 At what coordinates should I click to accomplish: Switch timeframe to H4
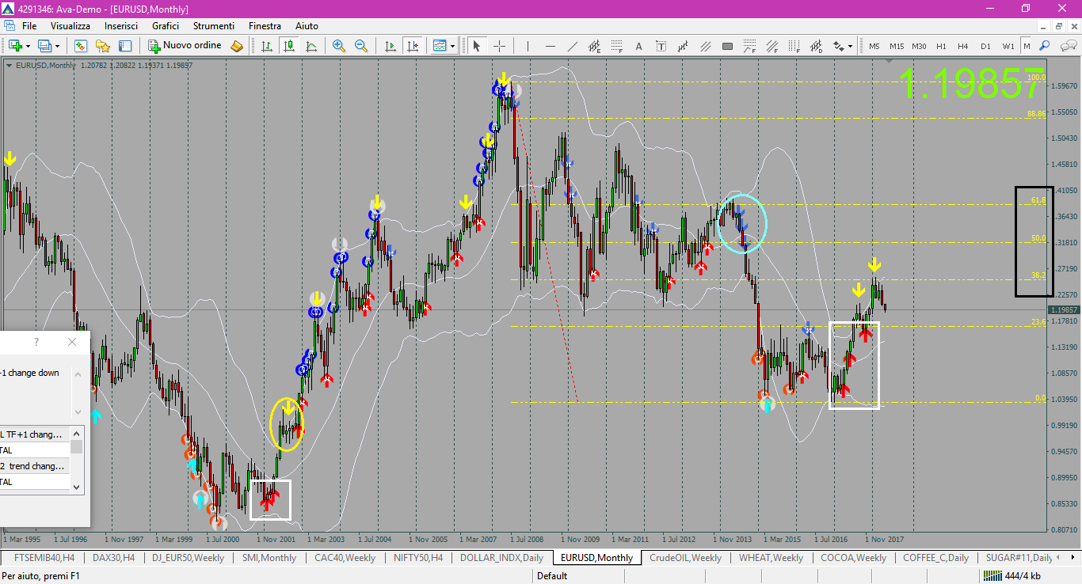(x=963, y=46)
